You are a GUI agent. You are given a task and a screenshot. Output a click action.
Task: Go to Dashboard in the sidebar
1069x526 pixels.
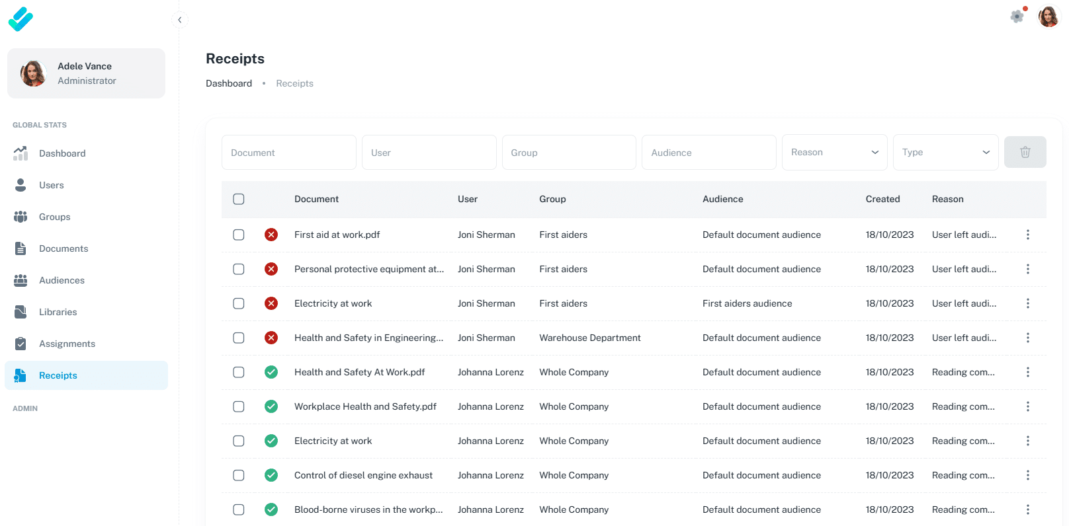86,153
